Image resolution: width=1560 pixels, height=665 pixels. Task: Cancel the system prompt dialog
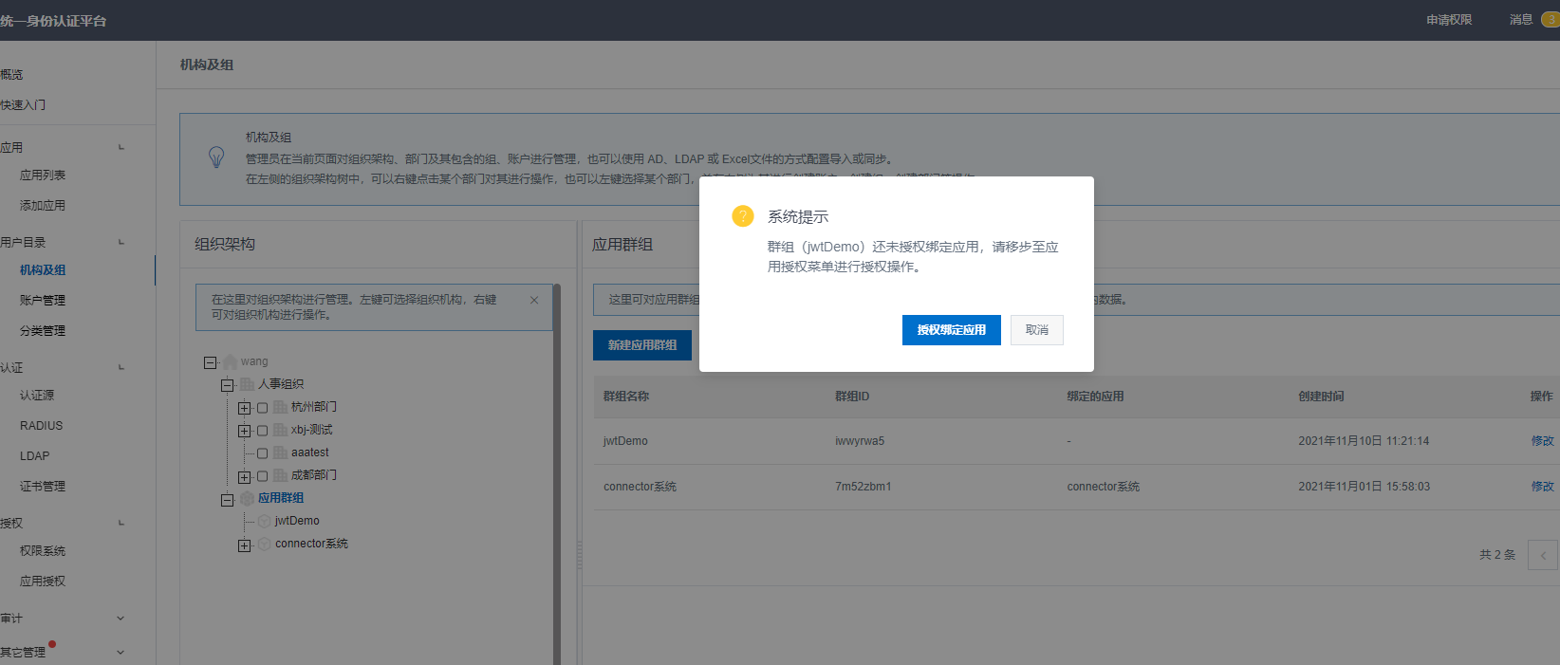click(x=1036, y=330)
